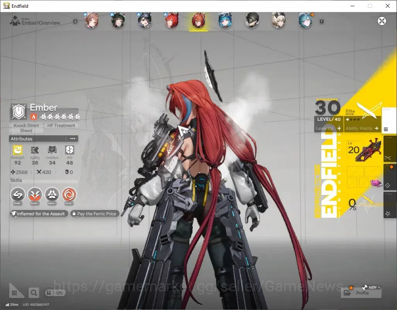The width and height of the screenshot is (397, 310).
Task: Open the third triangle combo skill icon
Action: (52, 195)
